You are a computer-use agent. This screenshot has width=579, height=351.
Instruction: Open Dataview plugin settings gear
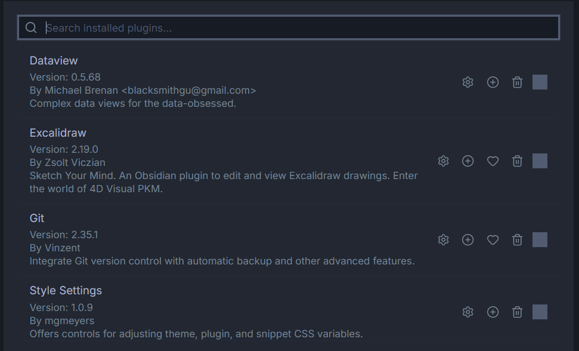468,82
